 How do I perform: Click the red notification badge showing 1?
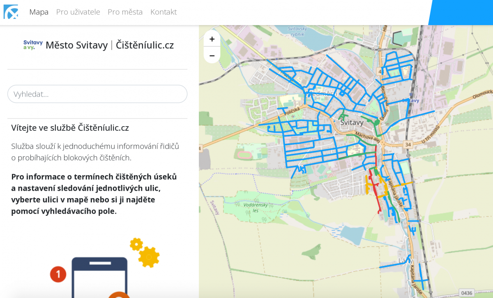(58, 274)
